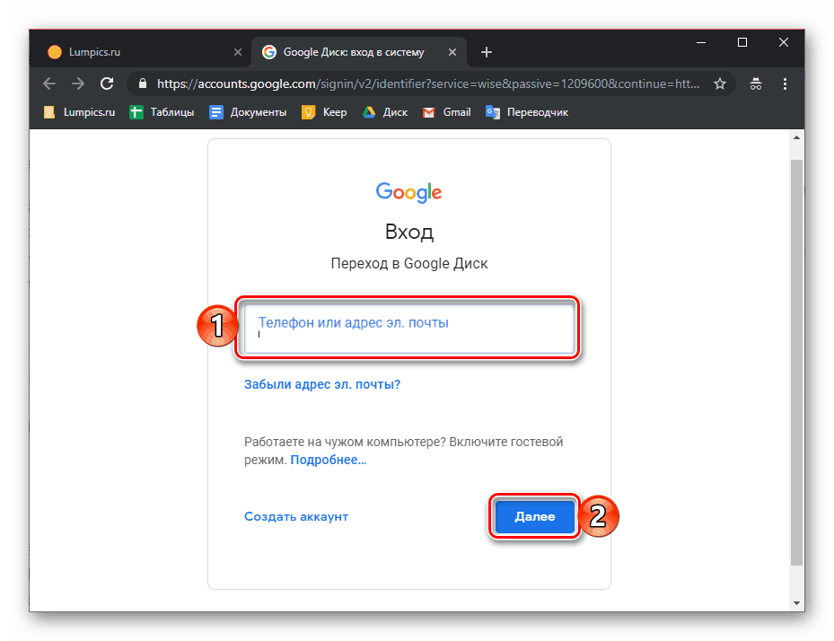Open the Переводчик bookmark
The width and height of the screenshot is (834, 641).
[526, 112]
